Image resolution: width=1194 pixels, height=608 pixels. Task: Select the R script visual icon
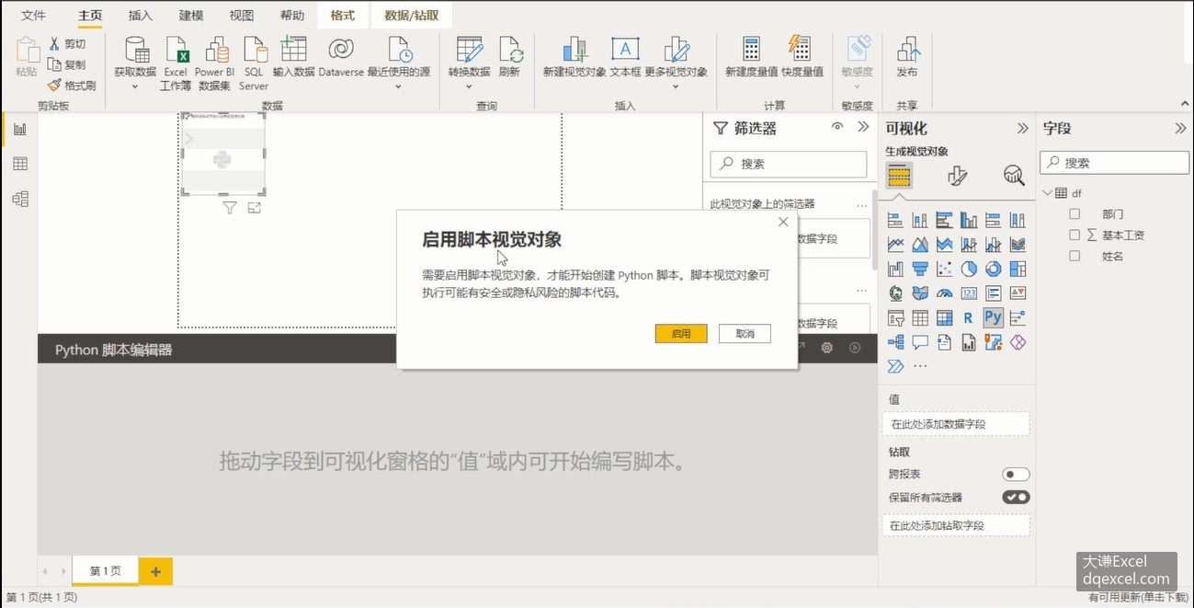point(968,317)
